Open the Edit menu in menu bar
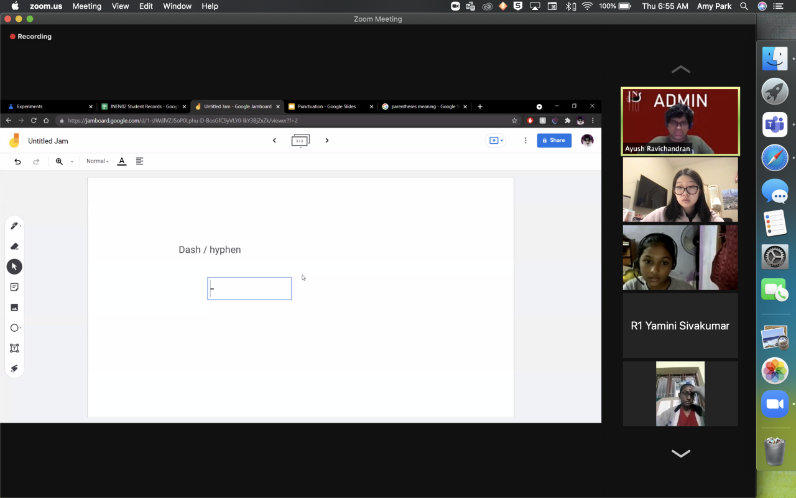 click(146, 6)
